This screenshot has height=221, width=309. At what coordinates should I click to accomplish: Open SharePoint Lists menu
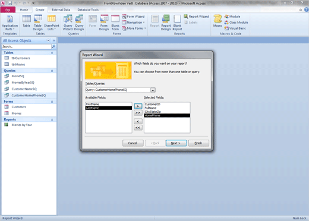click(52, 23)
